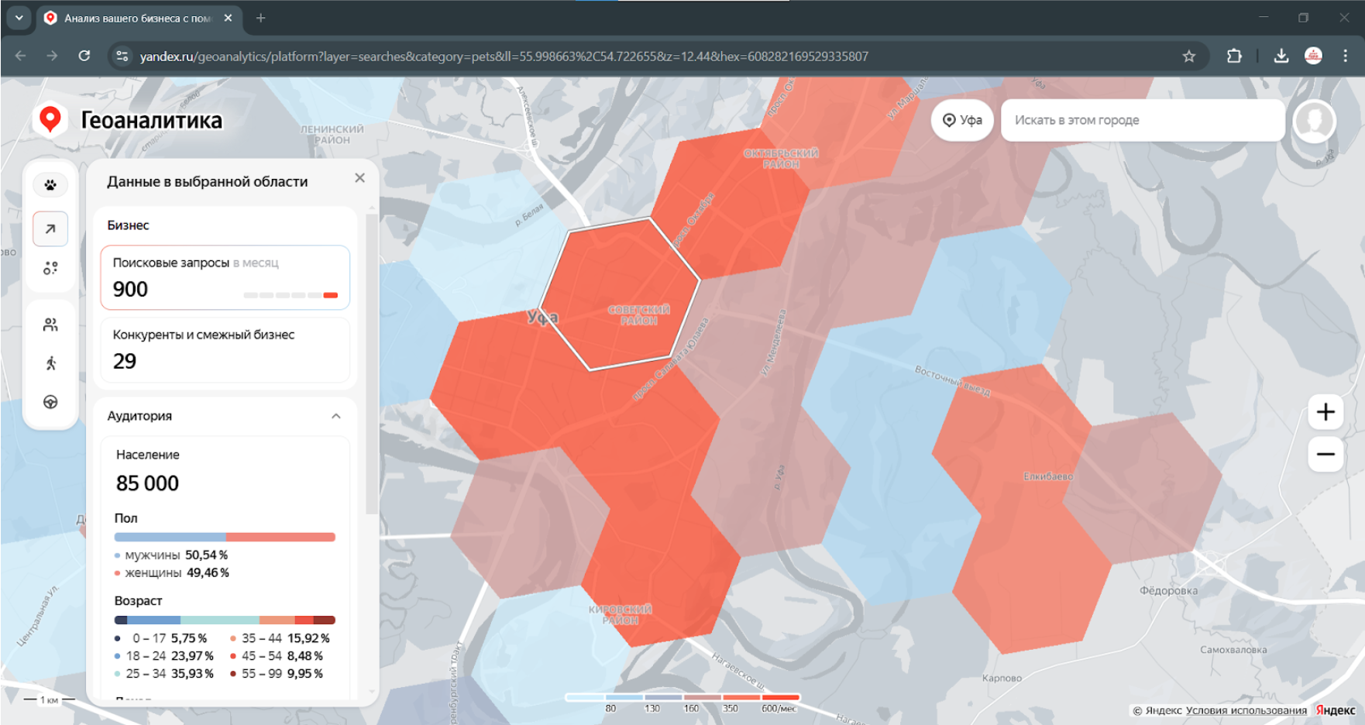Image resolution: width=1365 pixels, height=725 pixels.
Task: Focus the Искать в этом городе field
Action: click(1143, 120)
